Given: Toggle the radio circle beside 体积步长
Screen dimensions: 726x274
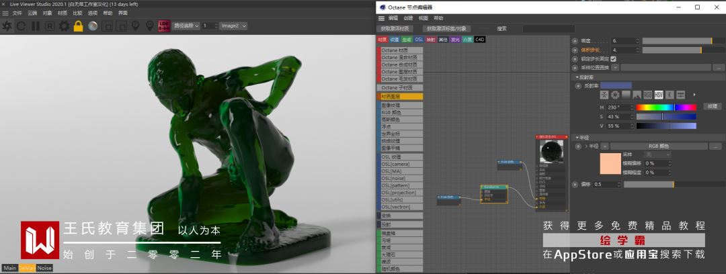Looking at the screenshot, I should click(575, 50).
